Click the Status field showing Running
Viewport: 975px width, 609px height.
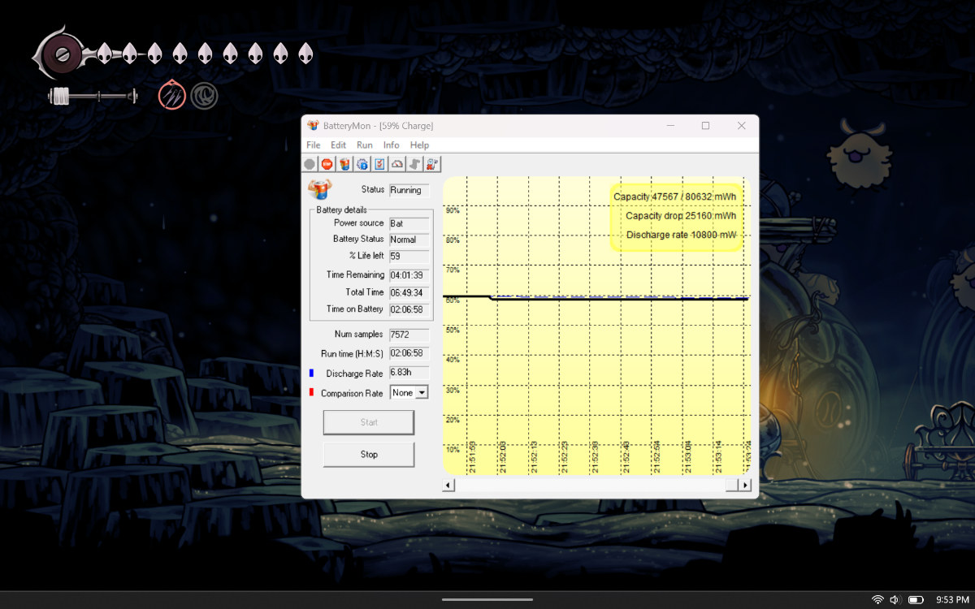click(409, 190)
